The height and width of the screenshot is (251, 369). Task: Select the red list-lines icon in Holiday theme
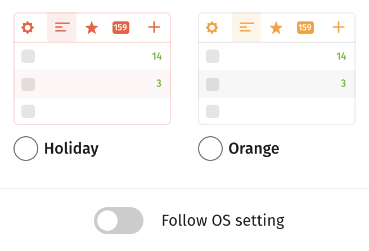(x=62, y=28)
